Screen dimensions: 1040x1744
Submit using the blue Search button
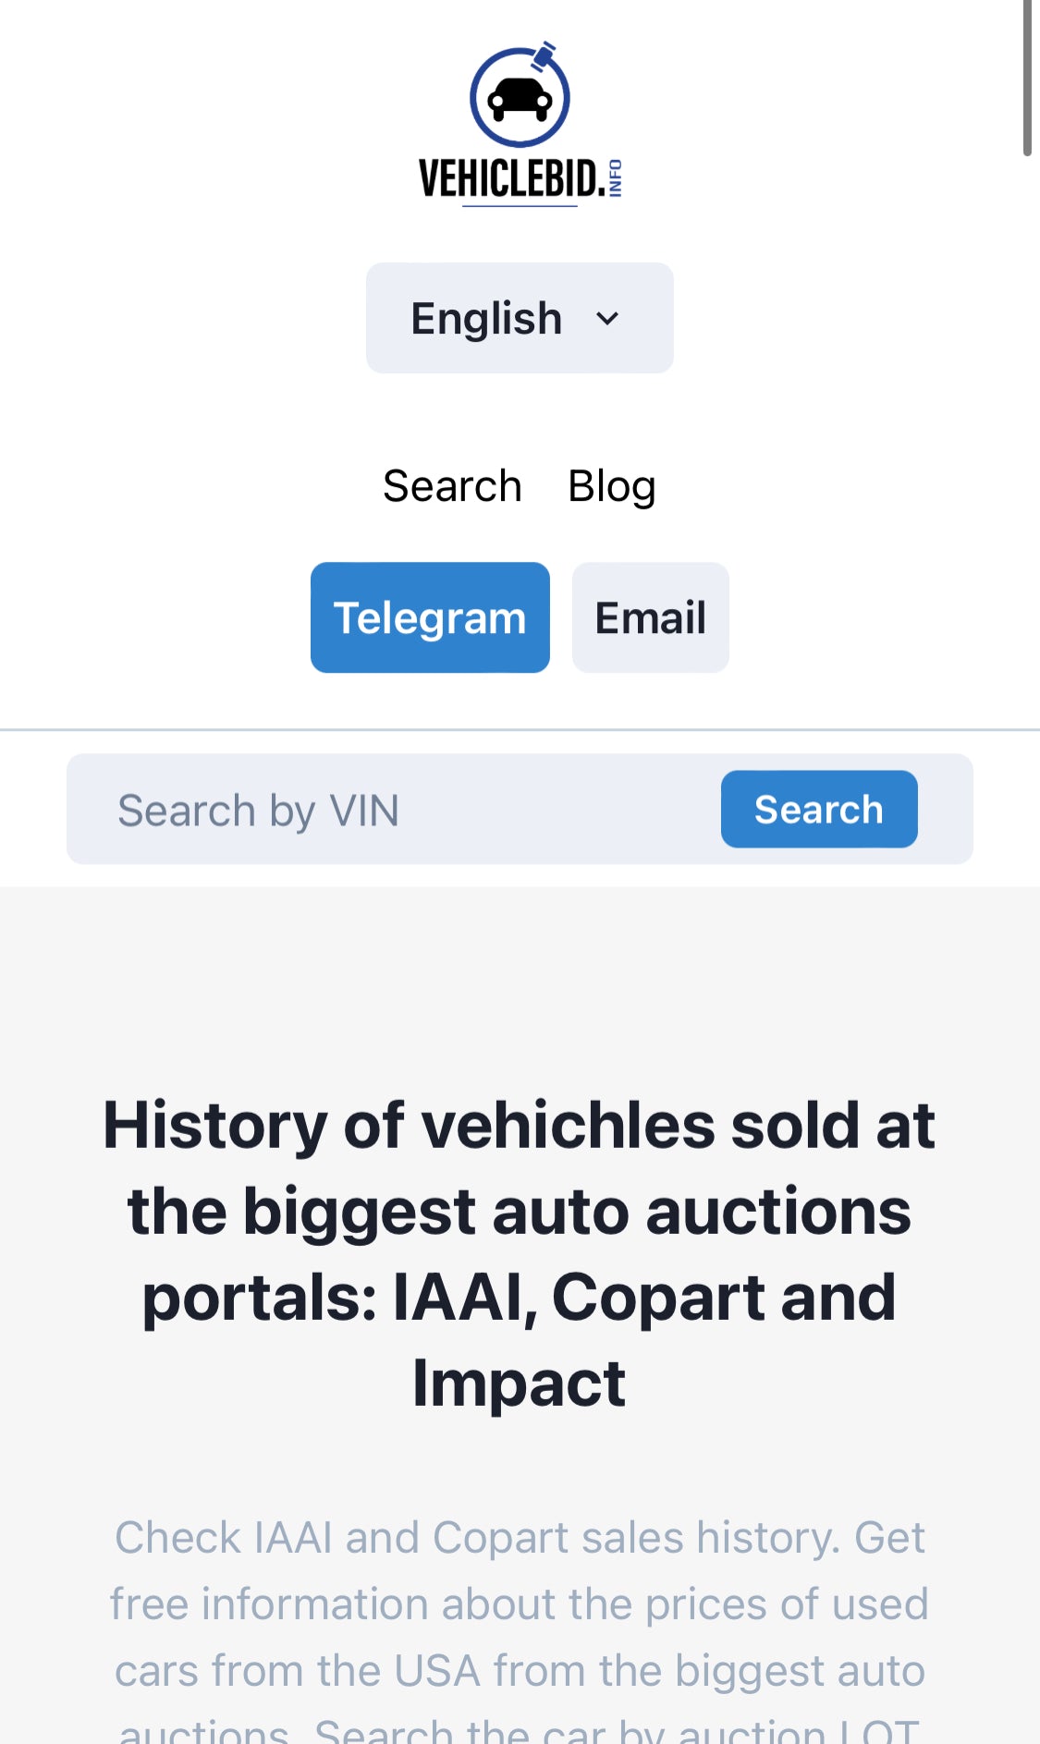tap(818, 810)
